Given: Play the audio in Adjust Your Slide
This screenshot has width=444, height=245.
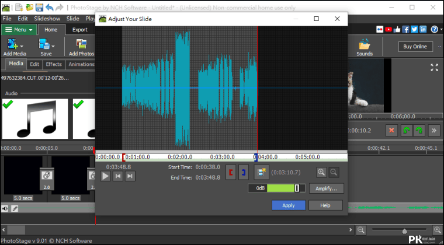Looking at the screenshot, I should [106, 176].
